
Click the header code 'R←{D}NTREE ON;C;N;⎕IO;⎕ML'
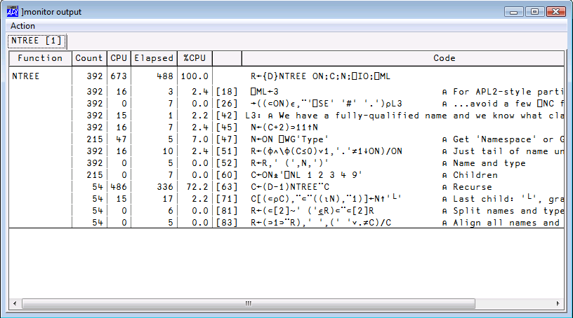point(320,76)
